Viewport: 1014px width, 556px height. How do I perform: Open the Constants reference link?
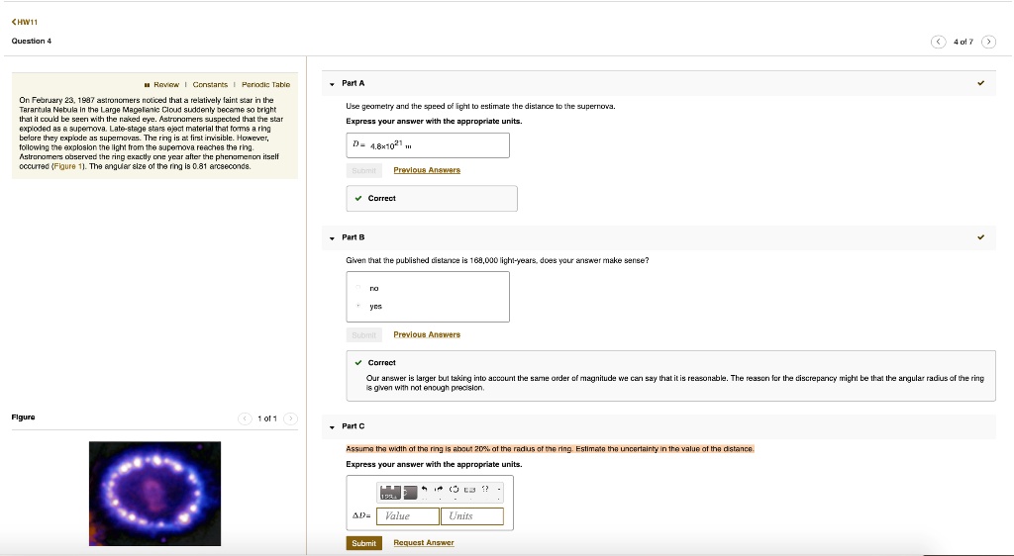tap(210, 85)
